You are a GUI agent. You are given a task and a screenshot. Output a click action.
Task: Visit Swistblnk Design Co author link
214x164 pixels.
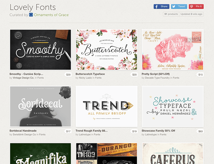24,134
